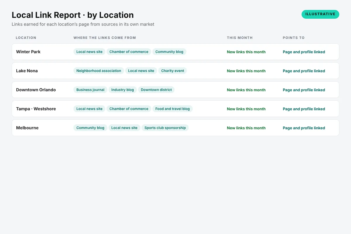This screenshot has width=351, height=234.
Task: Click New links this month for Melbourne
Action: point(246,128)
